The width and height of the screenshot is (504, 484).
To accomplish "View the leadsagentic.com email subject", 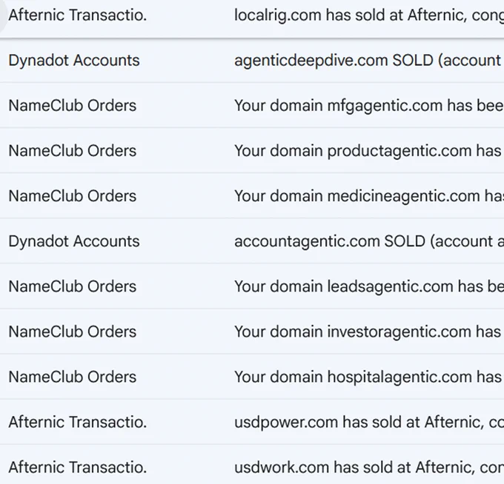I will (x=369, y=286).
